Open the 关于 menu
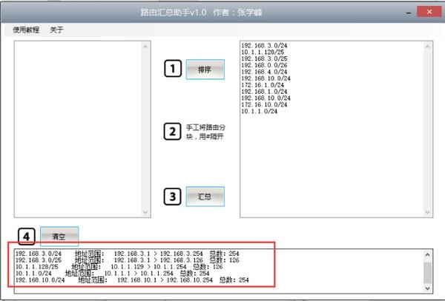The width and height of the screenshot is (445, 301). click(x=56, y=30)
